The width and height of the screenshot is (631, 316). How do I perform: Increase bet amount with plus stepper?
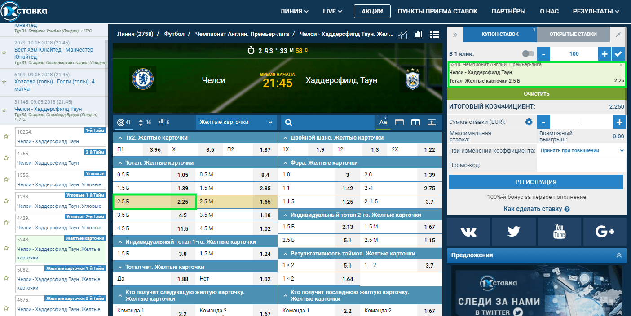619,122
